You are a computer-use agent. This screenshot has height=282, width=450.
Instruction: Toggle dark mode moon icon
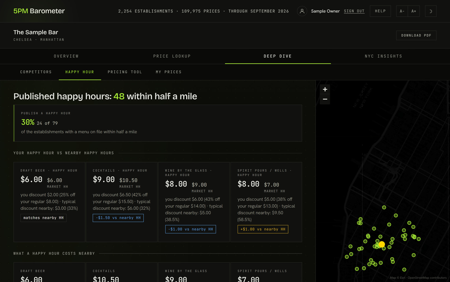431,11
